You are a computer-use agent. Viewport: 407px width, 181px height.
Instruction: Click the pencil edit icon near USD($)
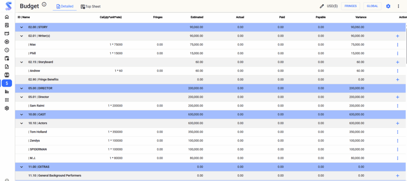[322, 6]
